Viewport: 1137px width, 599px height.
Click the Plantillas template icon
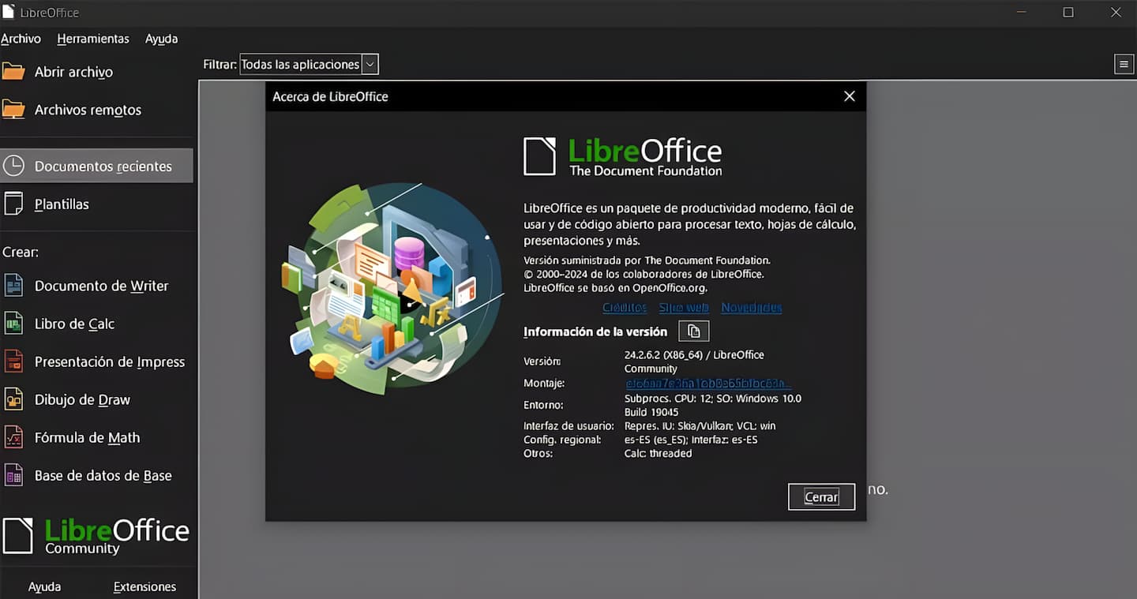click(x=13, y=204)
